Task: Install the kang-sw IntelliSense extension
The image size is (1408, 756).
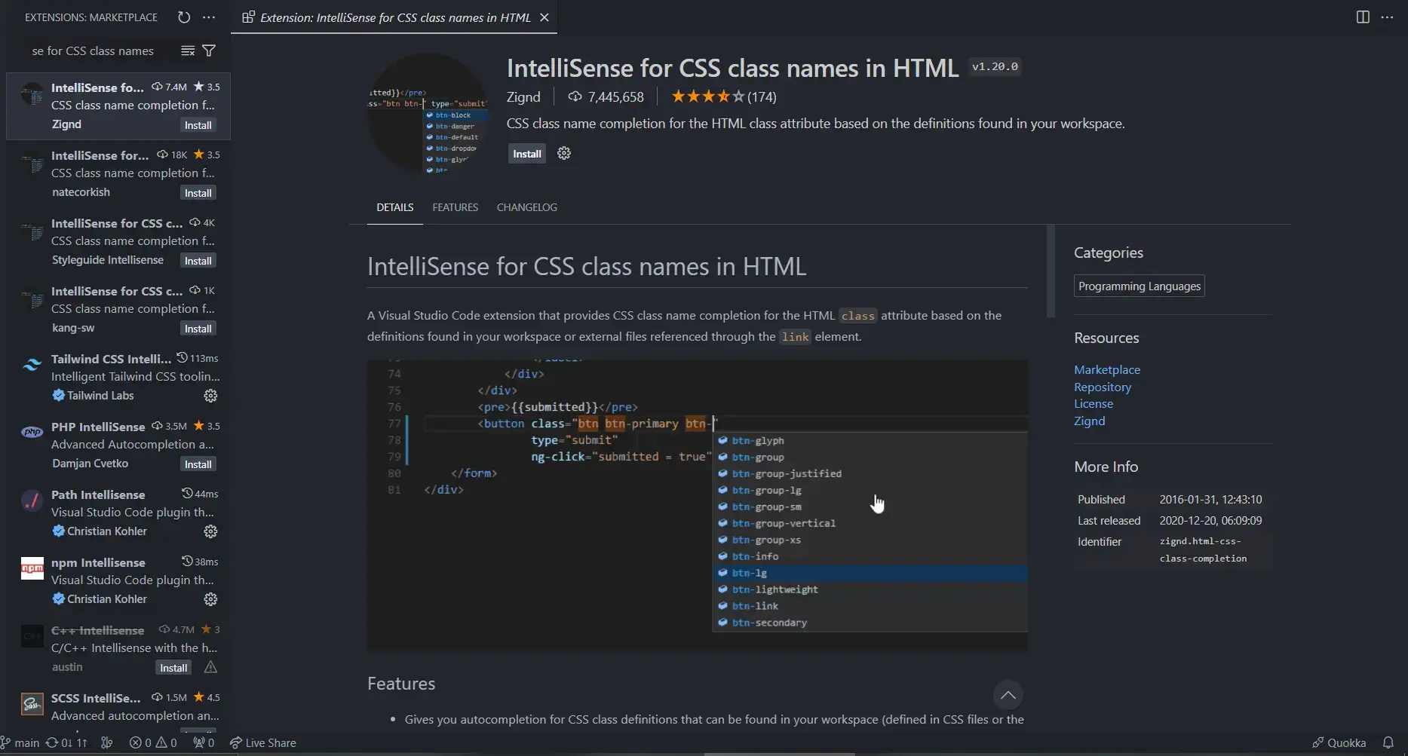Action: tap(198, 329)
